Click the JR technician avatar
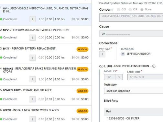Screen dimensions: 163x122 (x=123, y=54)
